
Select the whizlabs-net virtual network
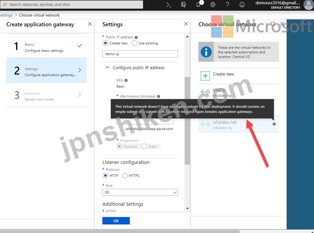pos(239,125)
